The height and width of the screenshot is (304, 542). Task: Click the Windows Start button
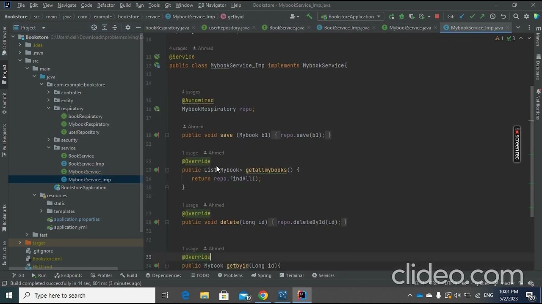(x=9, y=296)
